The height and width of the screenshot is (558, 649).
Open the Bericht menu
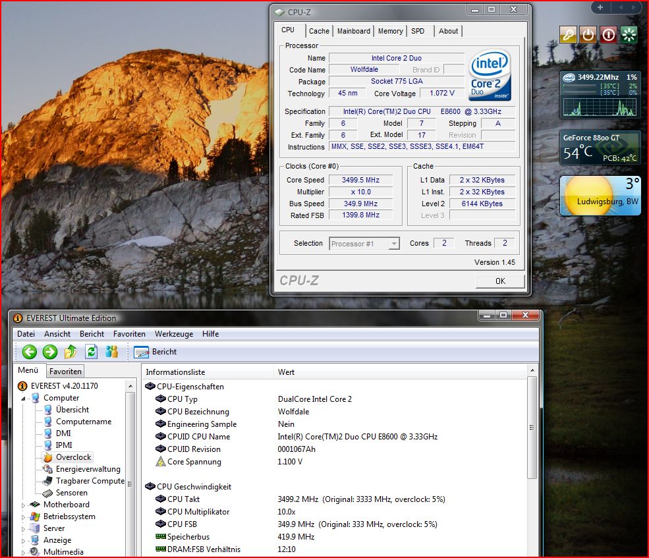tap(92, 334)
